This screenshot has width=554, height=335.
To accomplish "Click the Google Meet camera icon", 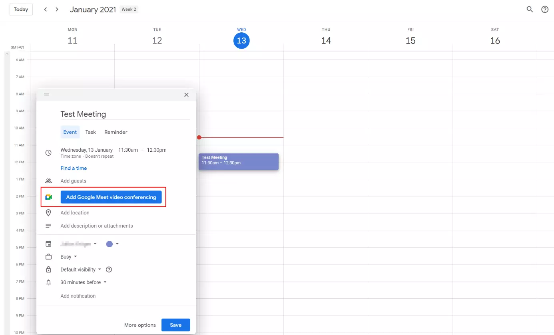I will [x=49, y=197].
